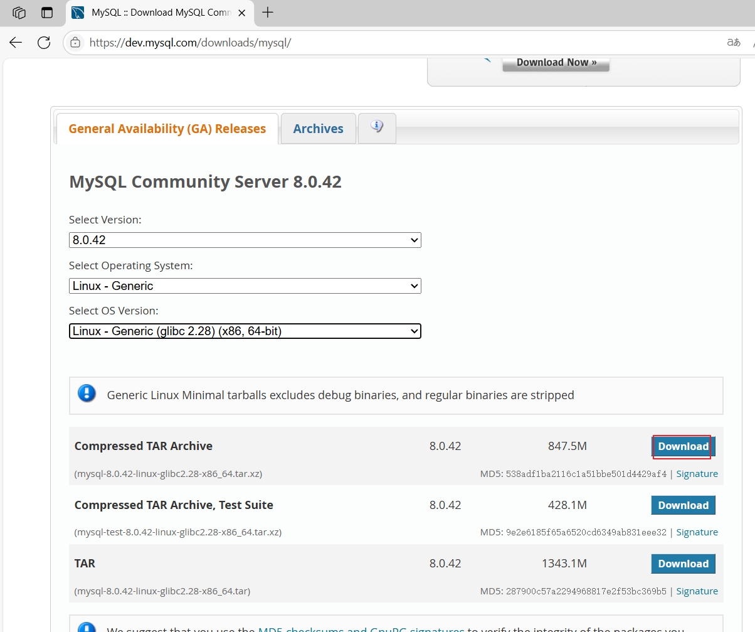755x632 pixels.
Task: Open Signature link for TAR package
Action: [x=697, y=591]
